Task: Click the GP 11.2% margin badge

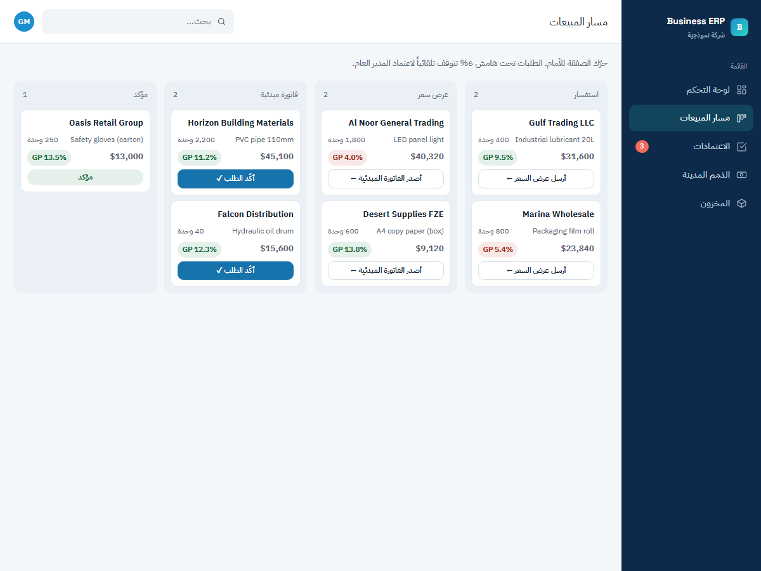Action: coord(200,157)
